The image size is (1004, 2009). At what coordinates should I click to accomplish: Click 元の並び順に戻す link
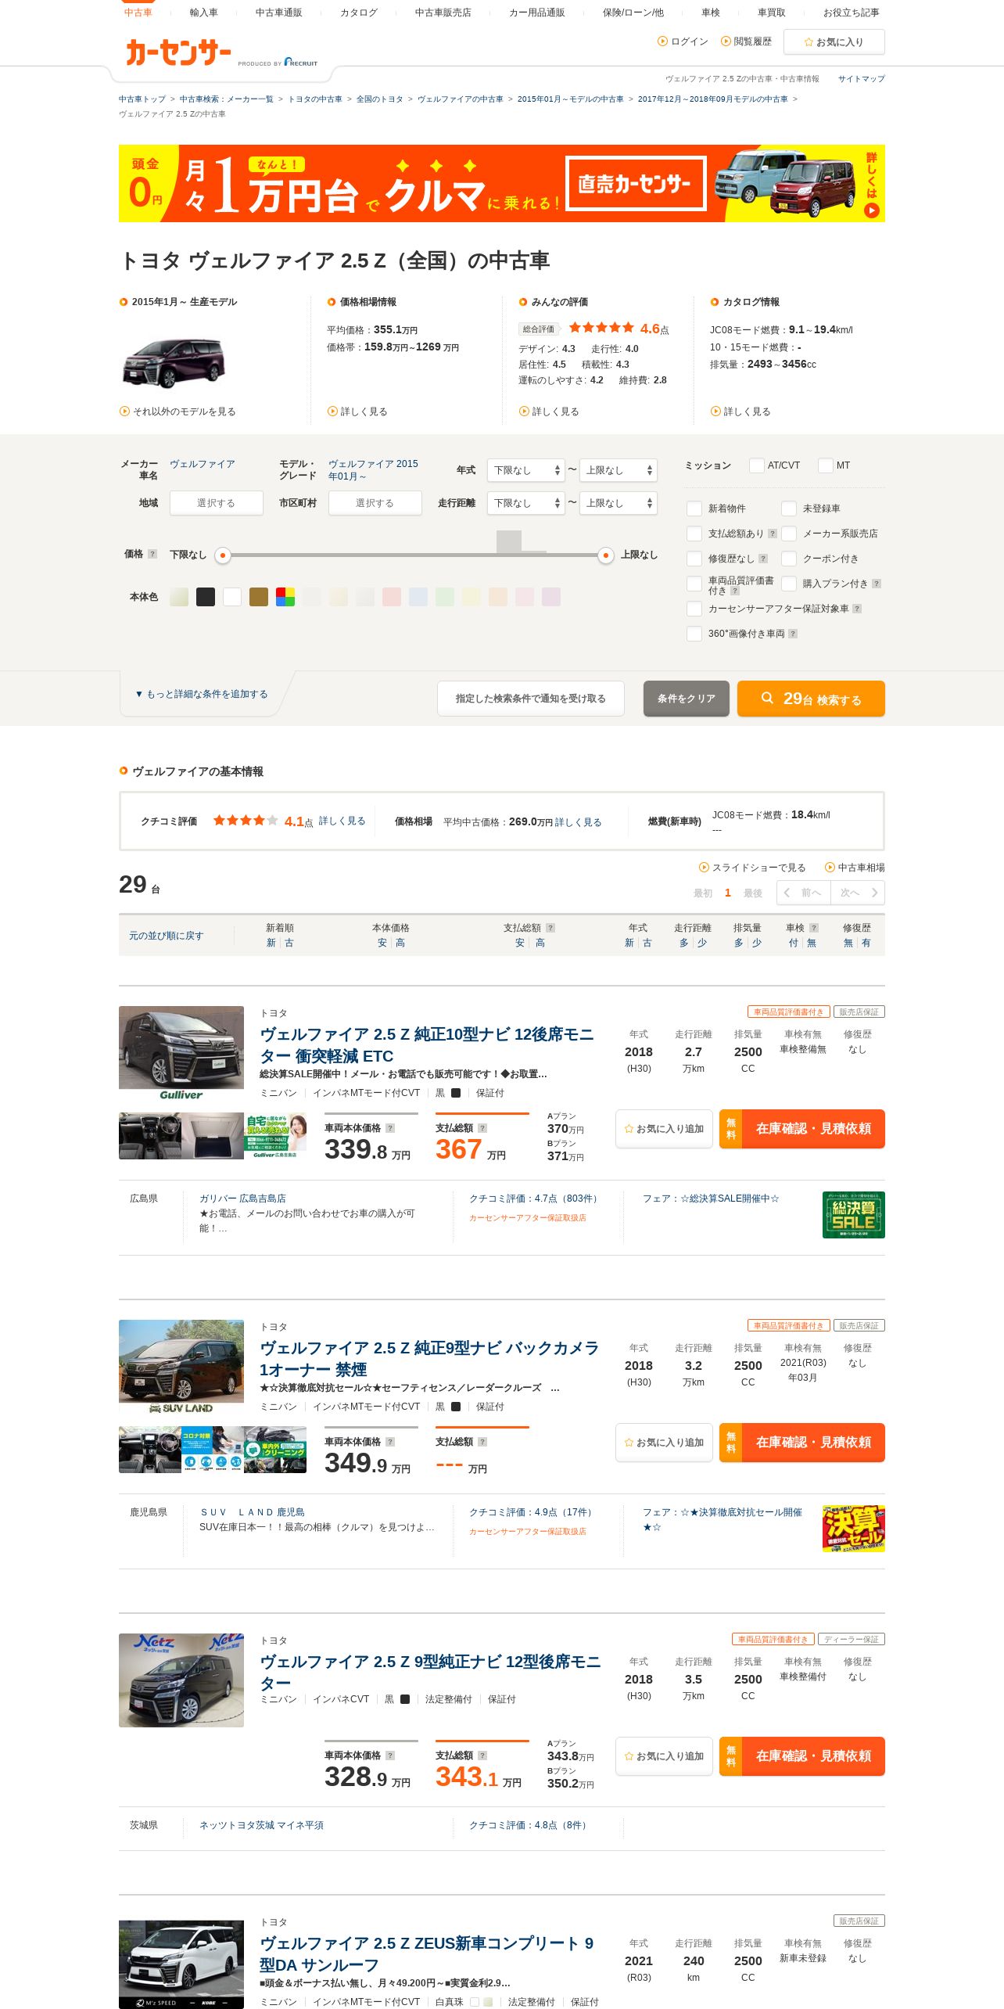pyautogui.click(x=166, y=936)
